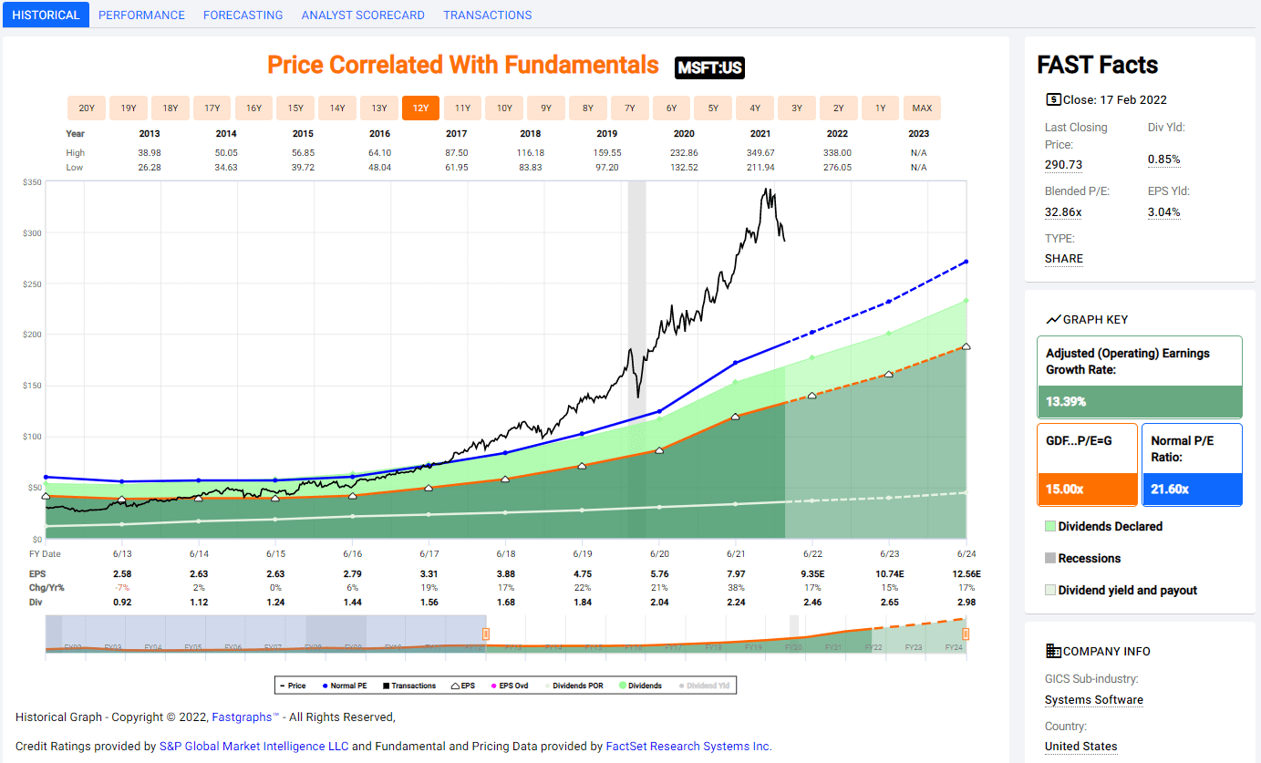1261x763 pixels.
Task: Switch to the FORECASTING tab
Action: [243, 15]
